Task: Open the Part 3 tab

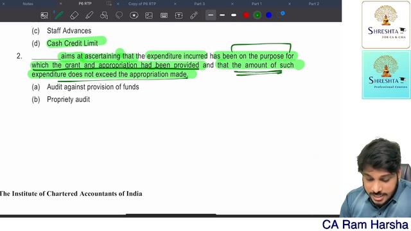Action: tap(200, 4)
